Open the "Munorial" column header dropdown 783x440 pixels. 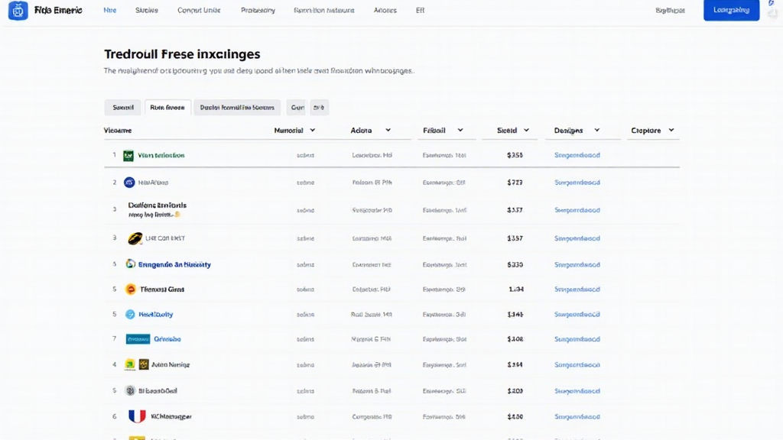pos(312,131)
